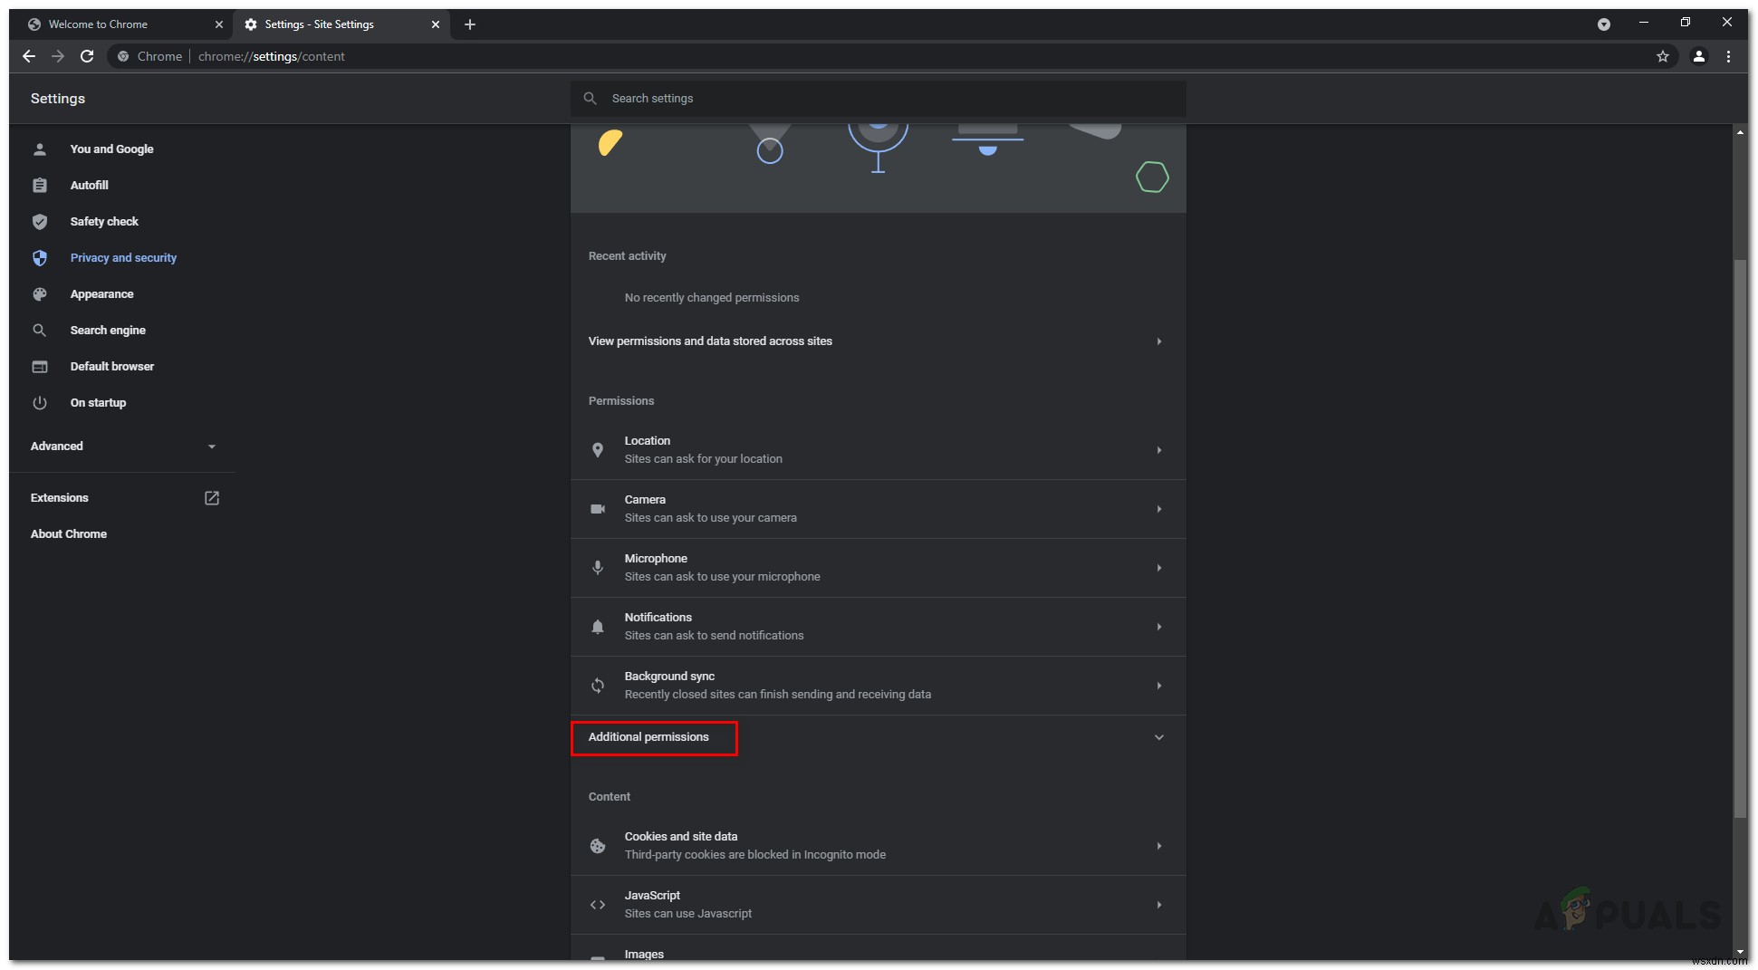Click the Notifications bell icon
The image size is (1758, 970).
pos(598,627)
